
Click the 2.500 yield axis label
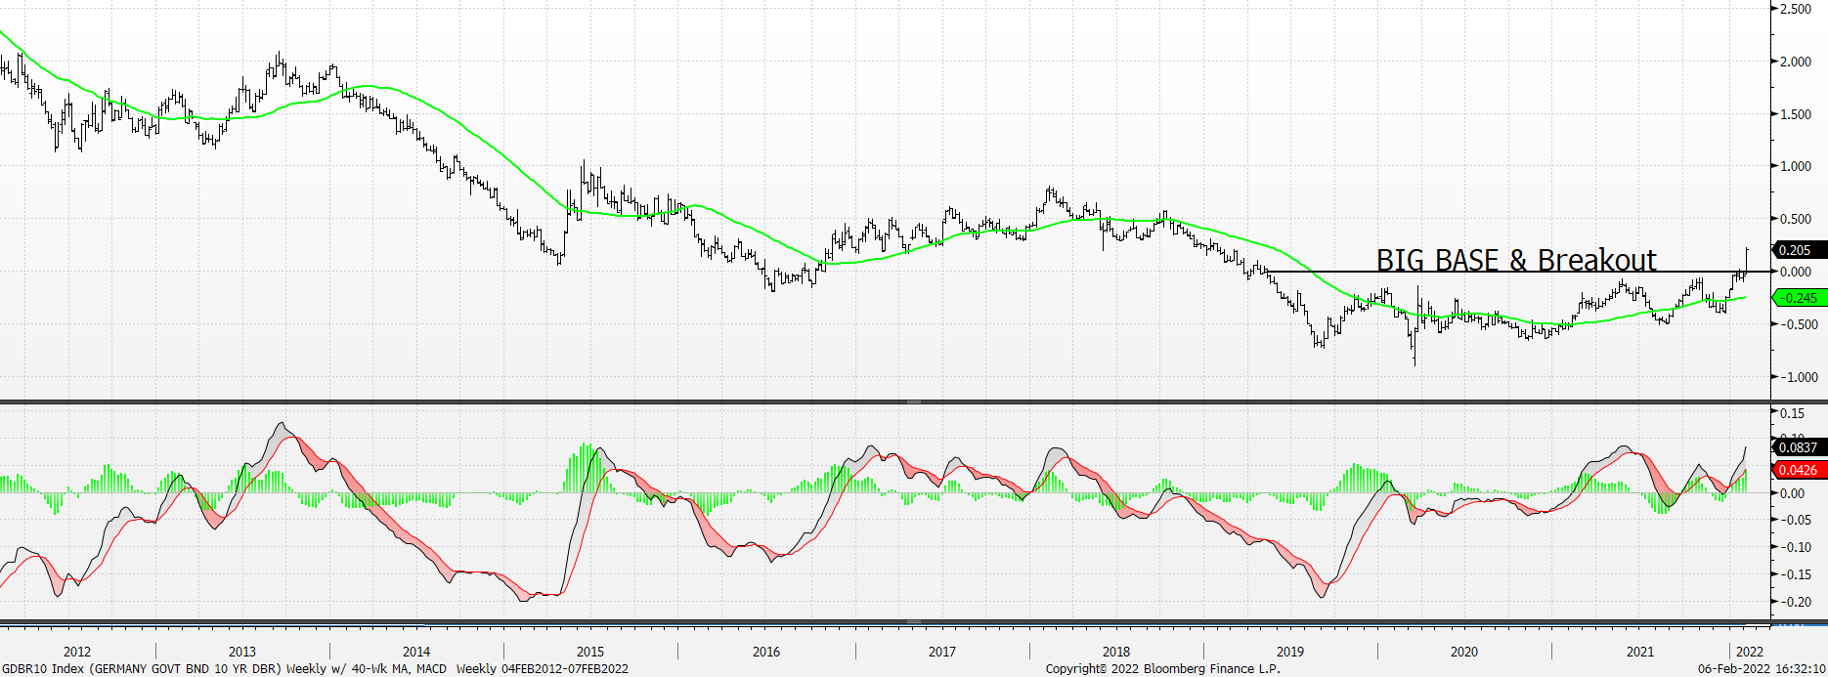click(1797, 9)
